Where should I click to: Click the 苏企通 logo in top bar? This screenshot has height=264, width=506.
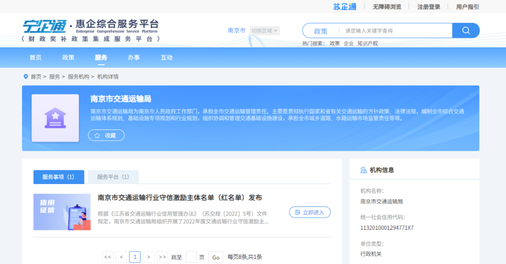coord(344,7)
